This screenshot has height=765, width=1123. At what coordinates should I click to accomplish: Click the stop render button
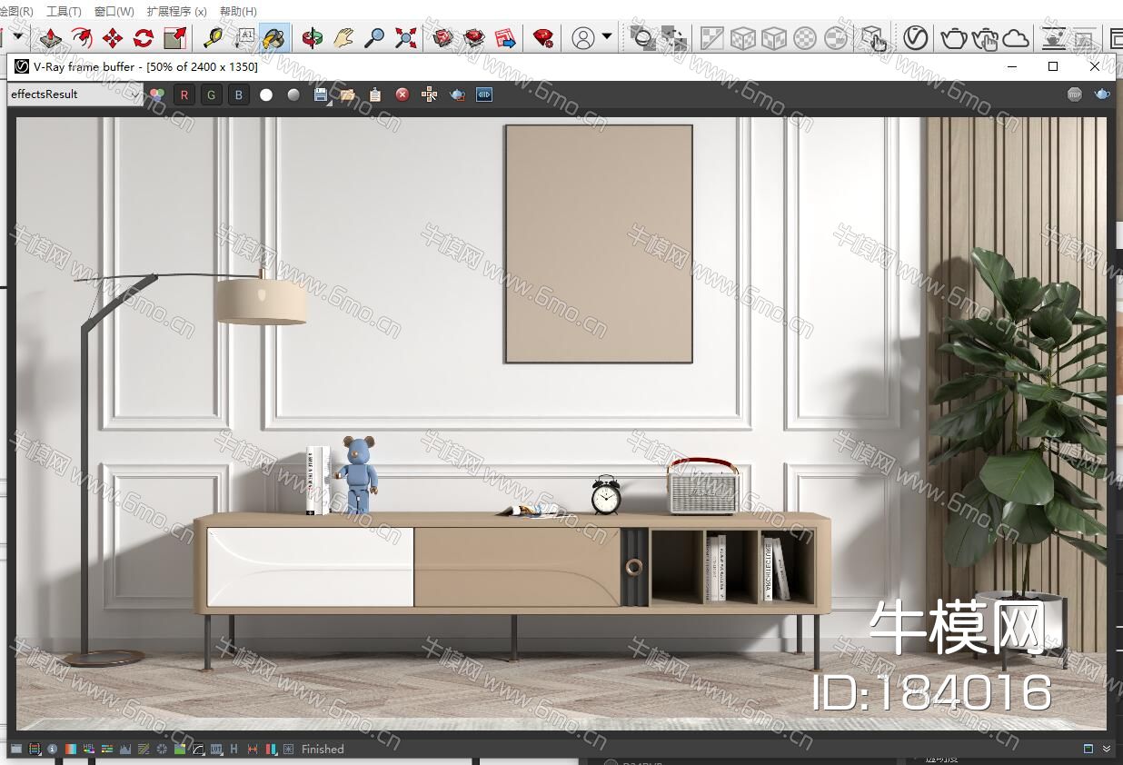coord(1075,94)
